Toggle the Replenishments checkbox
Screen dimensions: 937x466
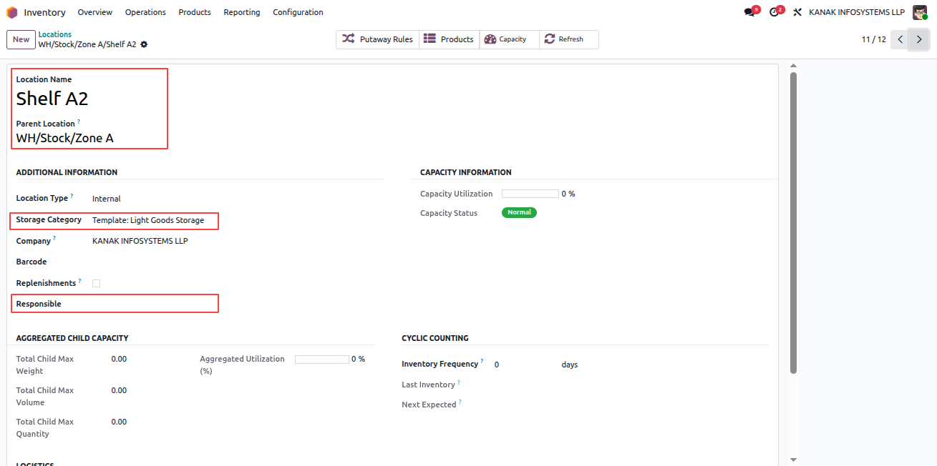[96, 283]
